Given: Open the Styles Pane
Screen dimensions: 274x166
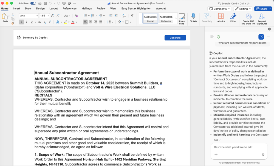Looking at the screenshot, I should (x=182, y=19).
